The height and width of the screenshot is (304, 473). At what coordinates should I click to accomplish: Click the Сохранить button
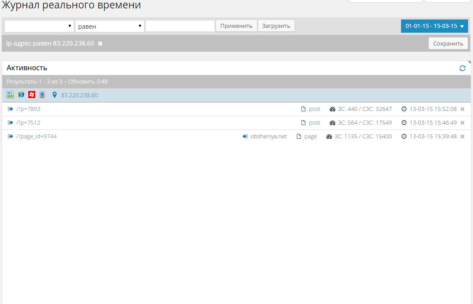448,43
